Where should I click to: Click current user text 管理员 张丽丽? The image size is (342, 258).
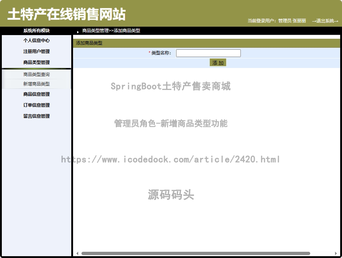point(292,21)
